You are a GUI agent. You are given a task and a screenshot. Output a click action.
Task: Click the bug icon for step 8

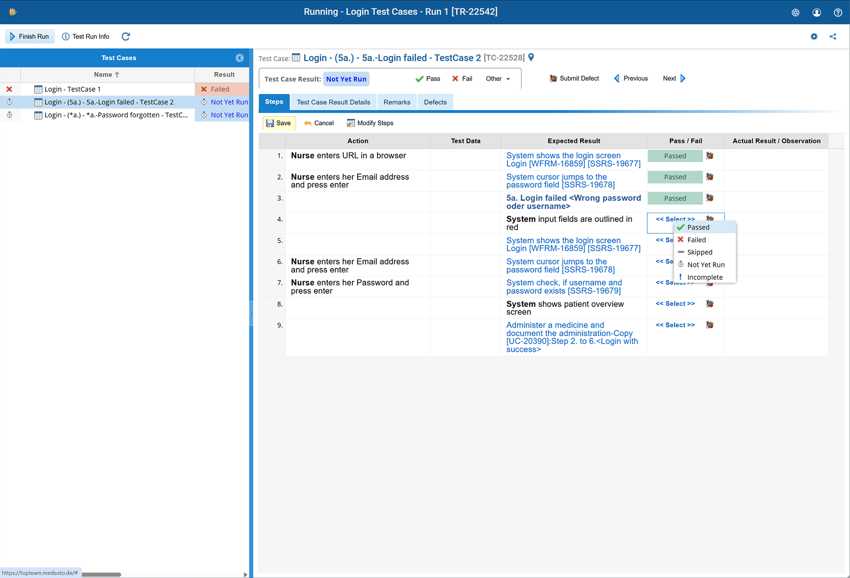[x=710, y=303]
